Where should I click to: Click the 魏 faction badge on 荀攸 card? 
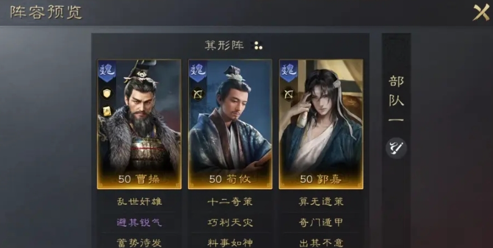coord(198,71)
